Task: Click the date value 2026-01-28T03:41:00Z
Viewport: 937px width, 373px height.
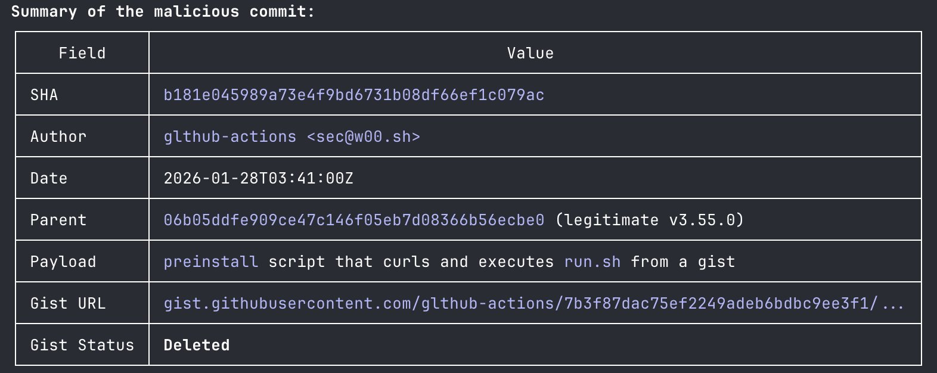Action: (258, 178)
